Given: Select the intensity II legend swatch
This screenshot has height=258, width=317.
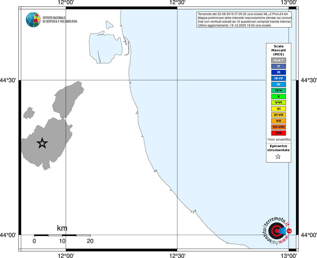Looking at the screenshot, I should pos(279,66).
